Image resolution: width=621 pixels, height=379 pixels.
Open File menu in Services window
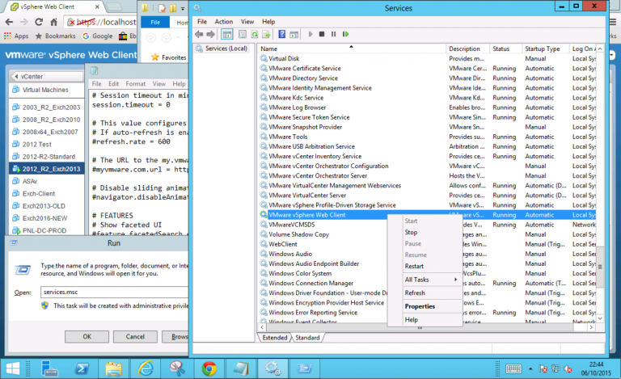point(202,22)
